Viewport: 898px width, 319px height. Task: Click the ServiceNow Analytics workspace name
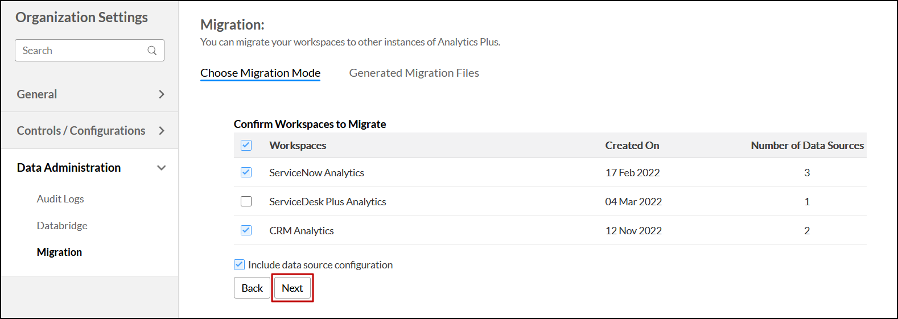(x=316, y=173)
